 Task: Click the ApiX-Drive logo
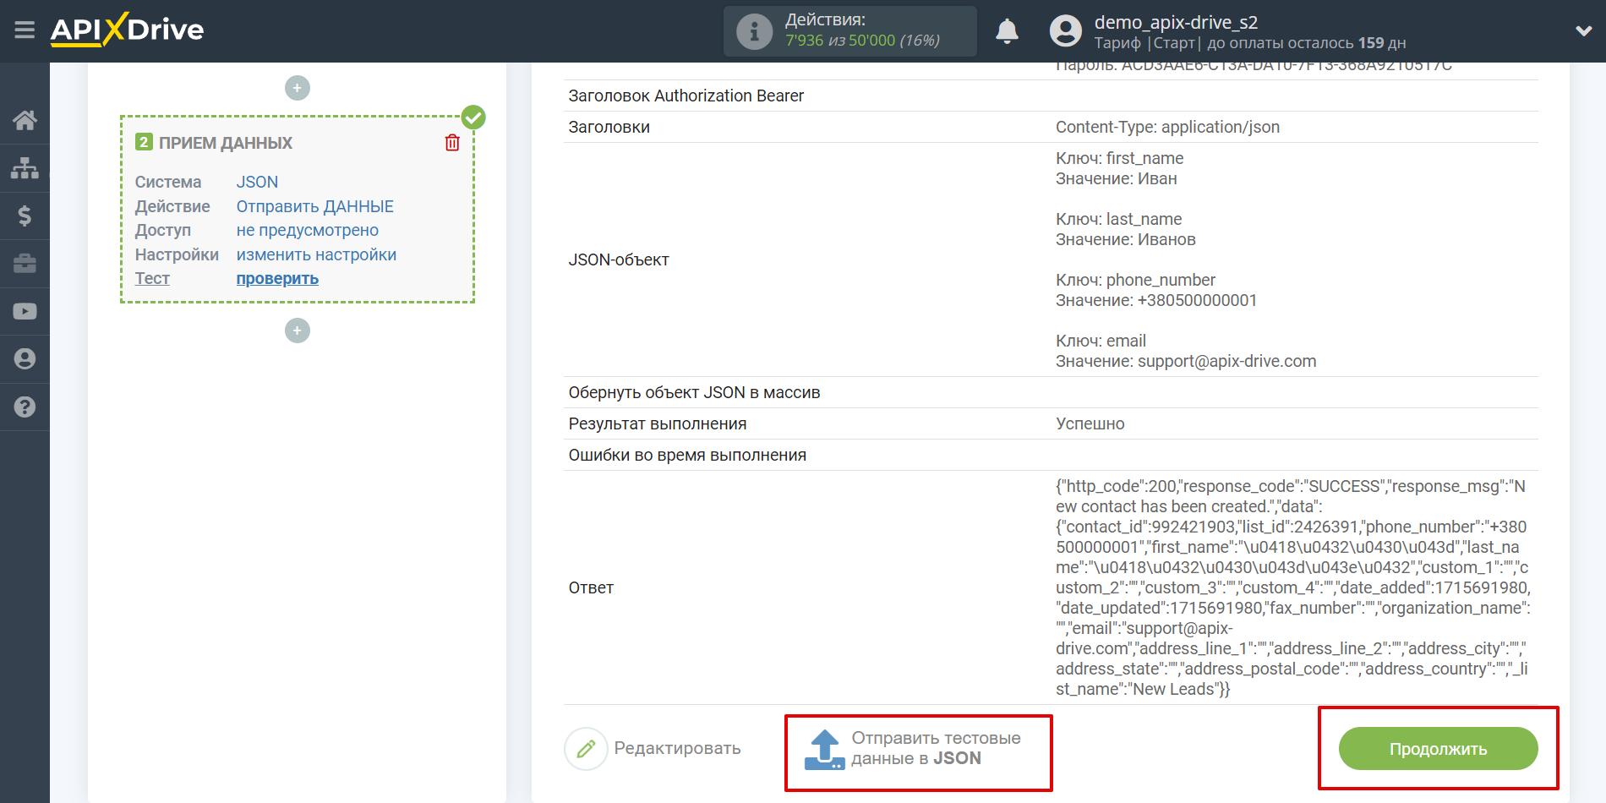127,30
